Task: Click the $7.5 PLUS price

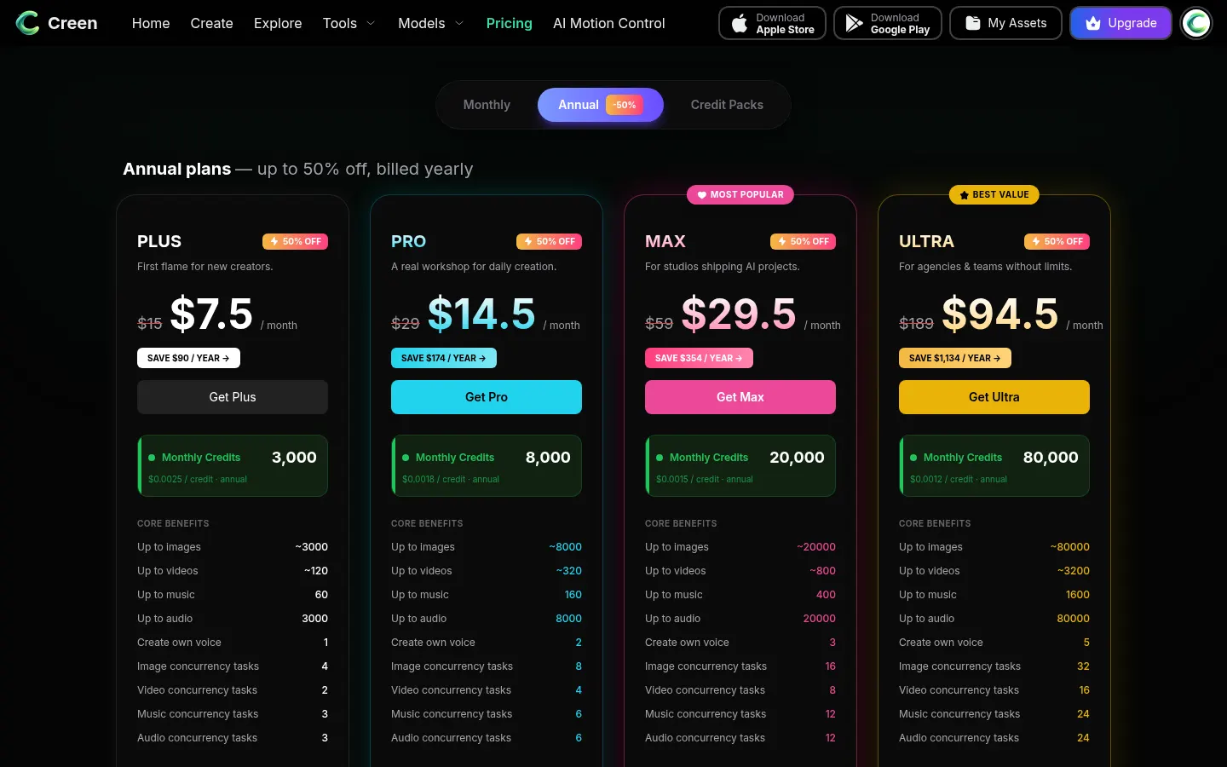Action: (x=211, y=314)
